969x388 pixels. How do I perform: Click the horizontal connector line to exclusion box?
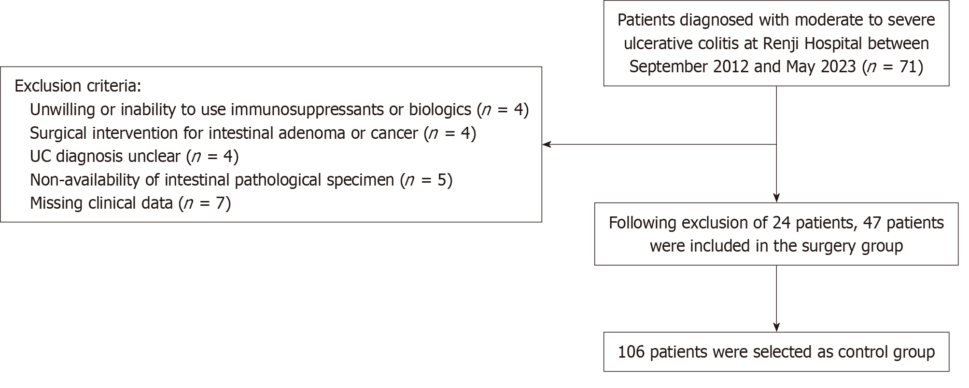click(661, 144)
